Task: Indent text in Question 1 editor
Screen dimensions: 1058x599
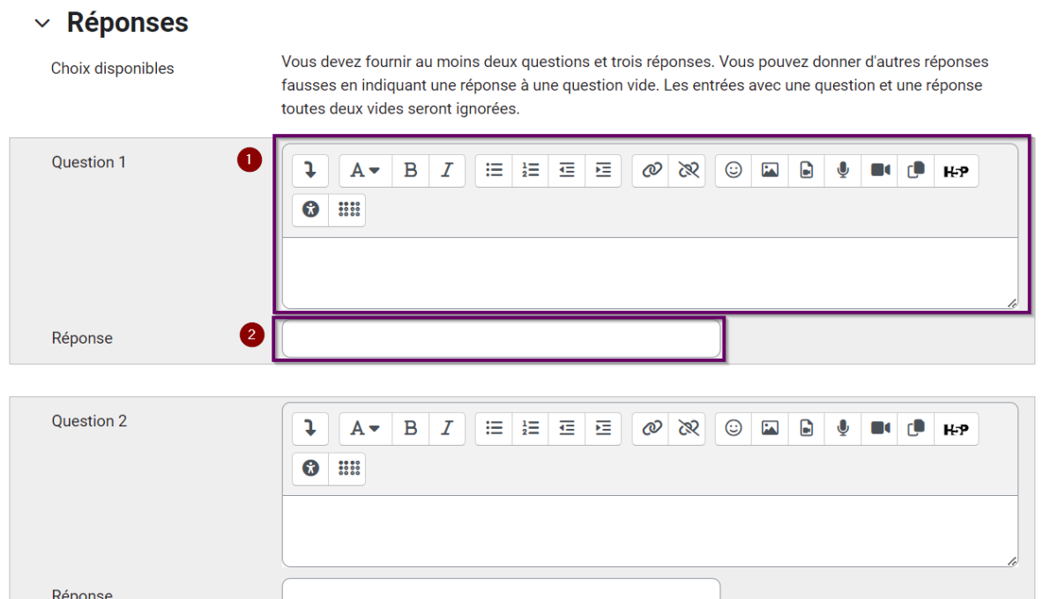Action: click(x=603, y=170)
